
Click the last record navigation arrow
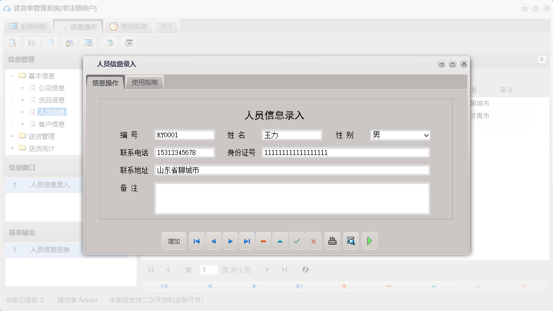247,241
